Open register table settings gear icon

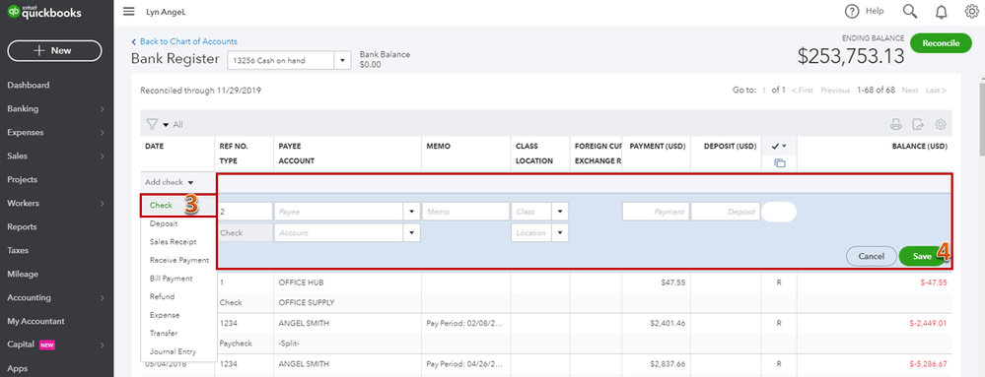(x=941, y=124)
